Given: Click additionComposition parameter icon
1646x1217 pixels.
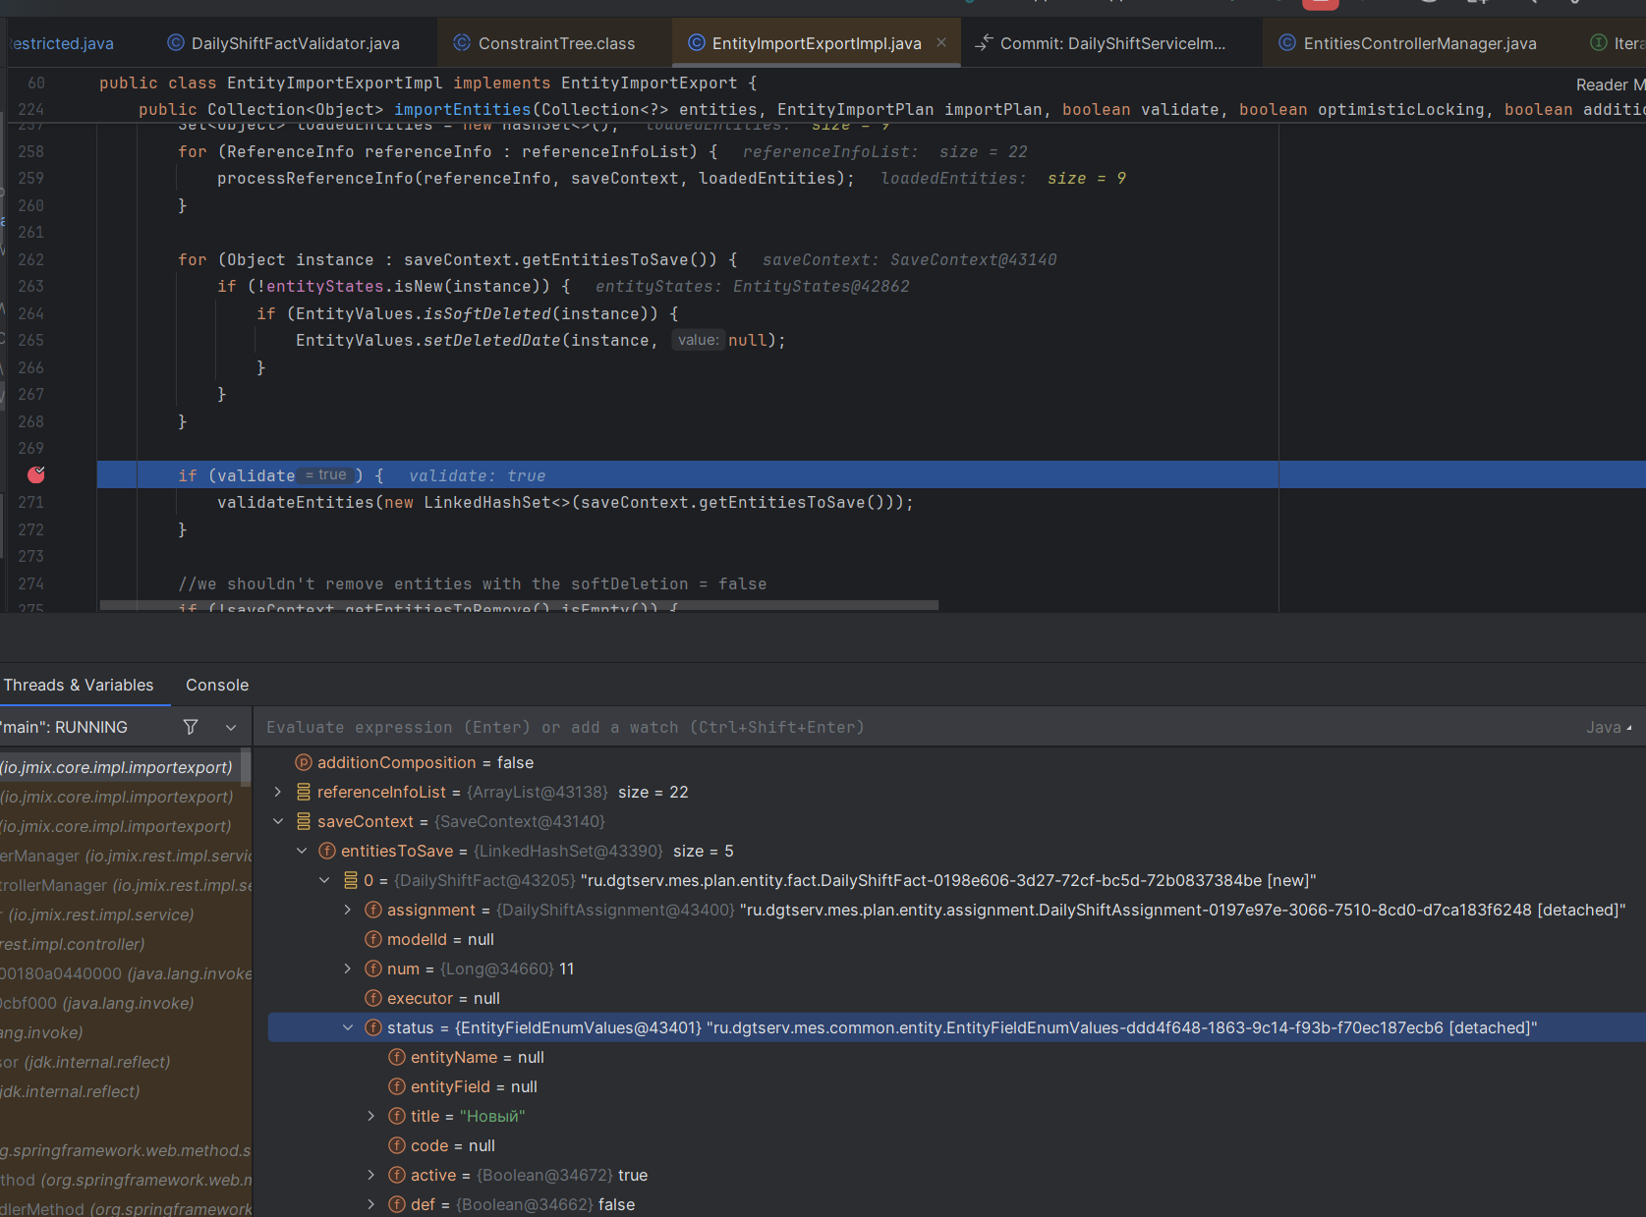Looking at the screenshot, I should [304, 762].
